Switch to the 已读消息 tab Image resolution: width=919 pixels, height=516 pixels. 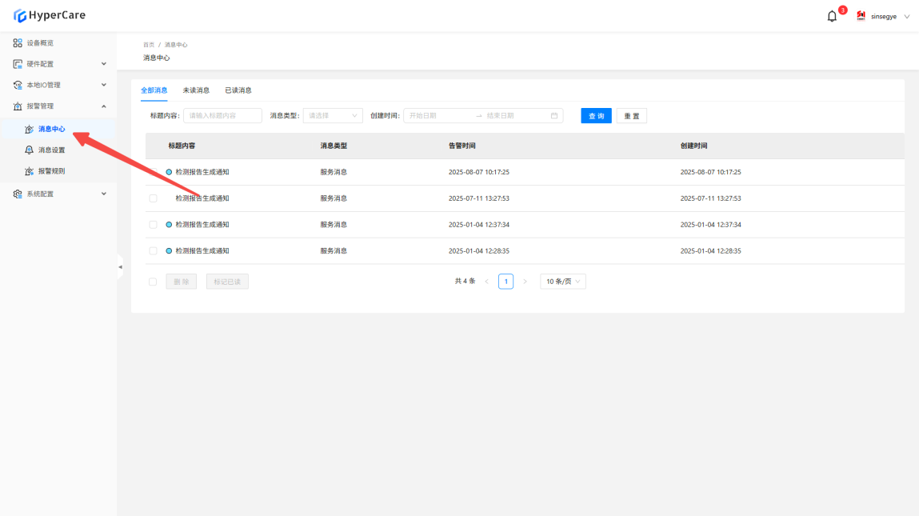tap(238, 90)
